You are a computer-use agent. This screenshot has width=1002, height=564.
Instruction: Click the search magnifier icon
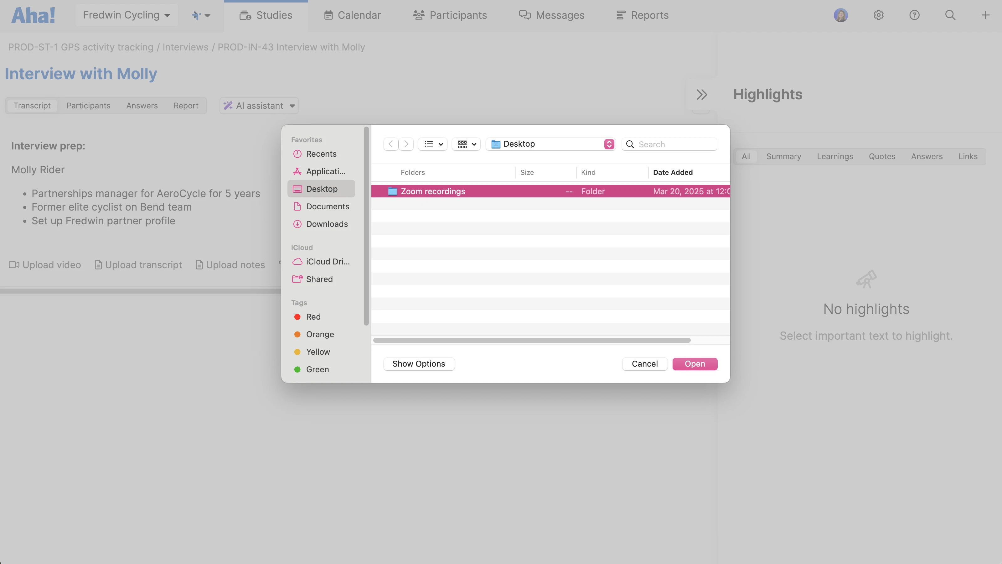click(950, 15)
